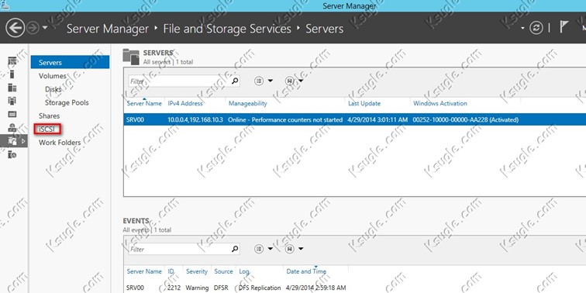Click the Refresh icon in header
Screen dimensions: 586x293
[536, 29]
